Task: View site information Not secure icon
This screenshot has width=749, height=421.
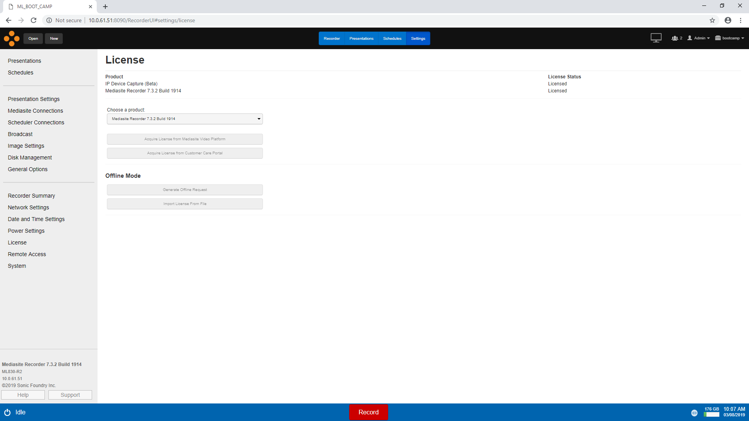Action: pos(49,20)
